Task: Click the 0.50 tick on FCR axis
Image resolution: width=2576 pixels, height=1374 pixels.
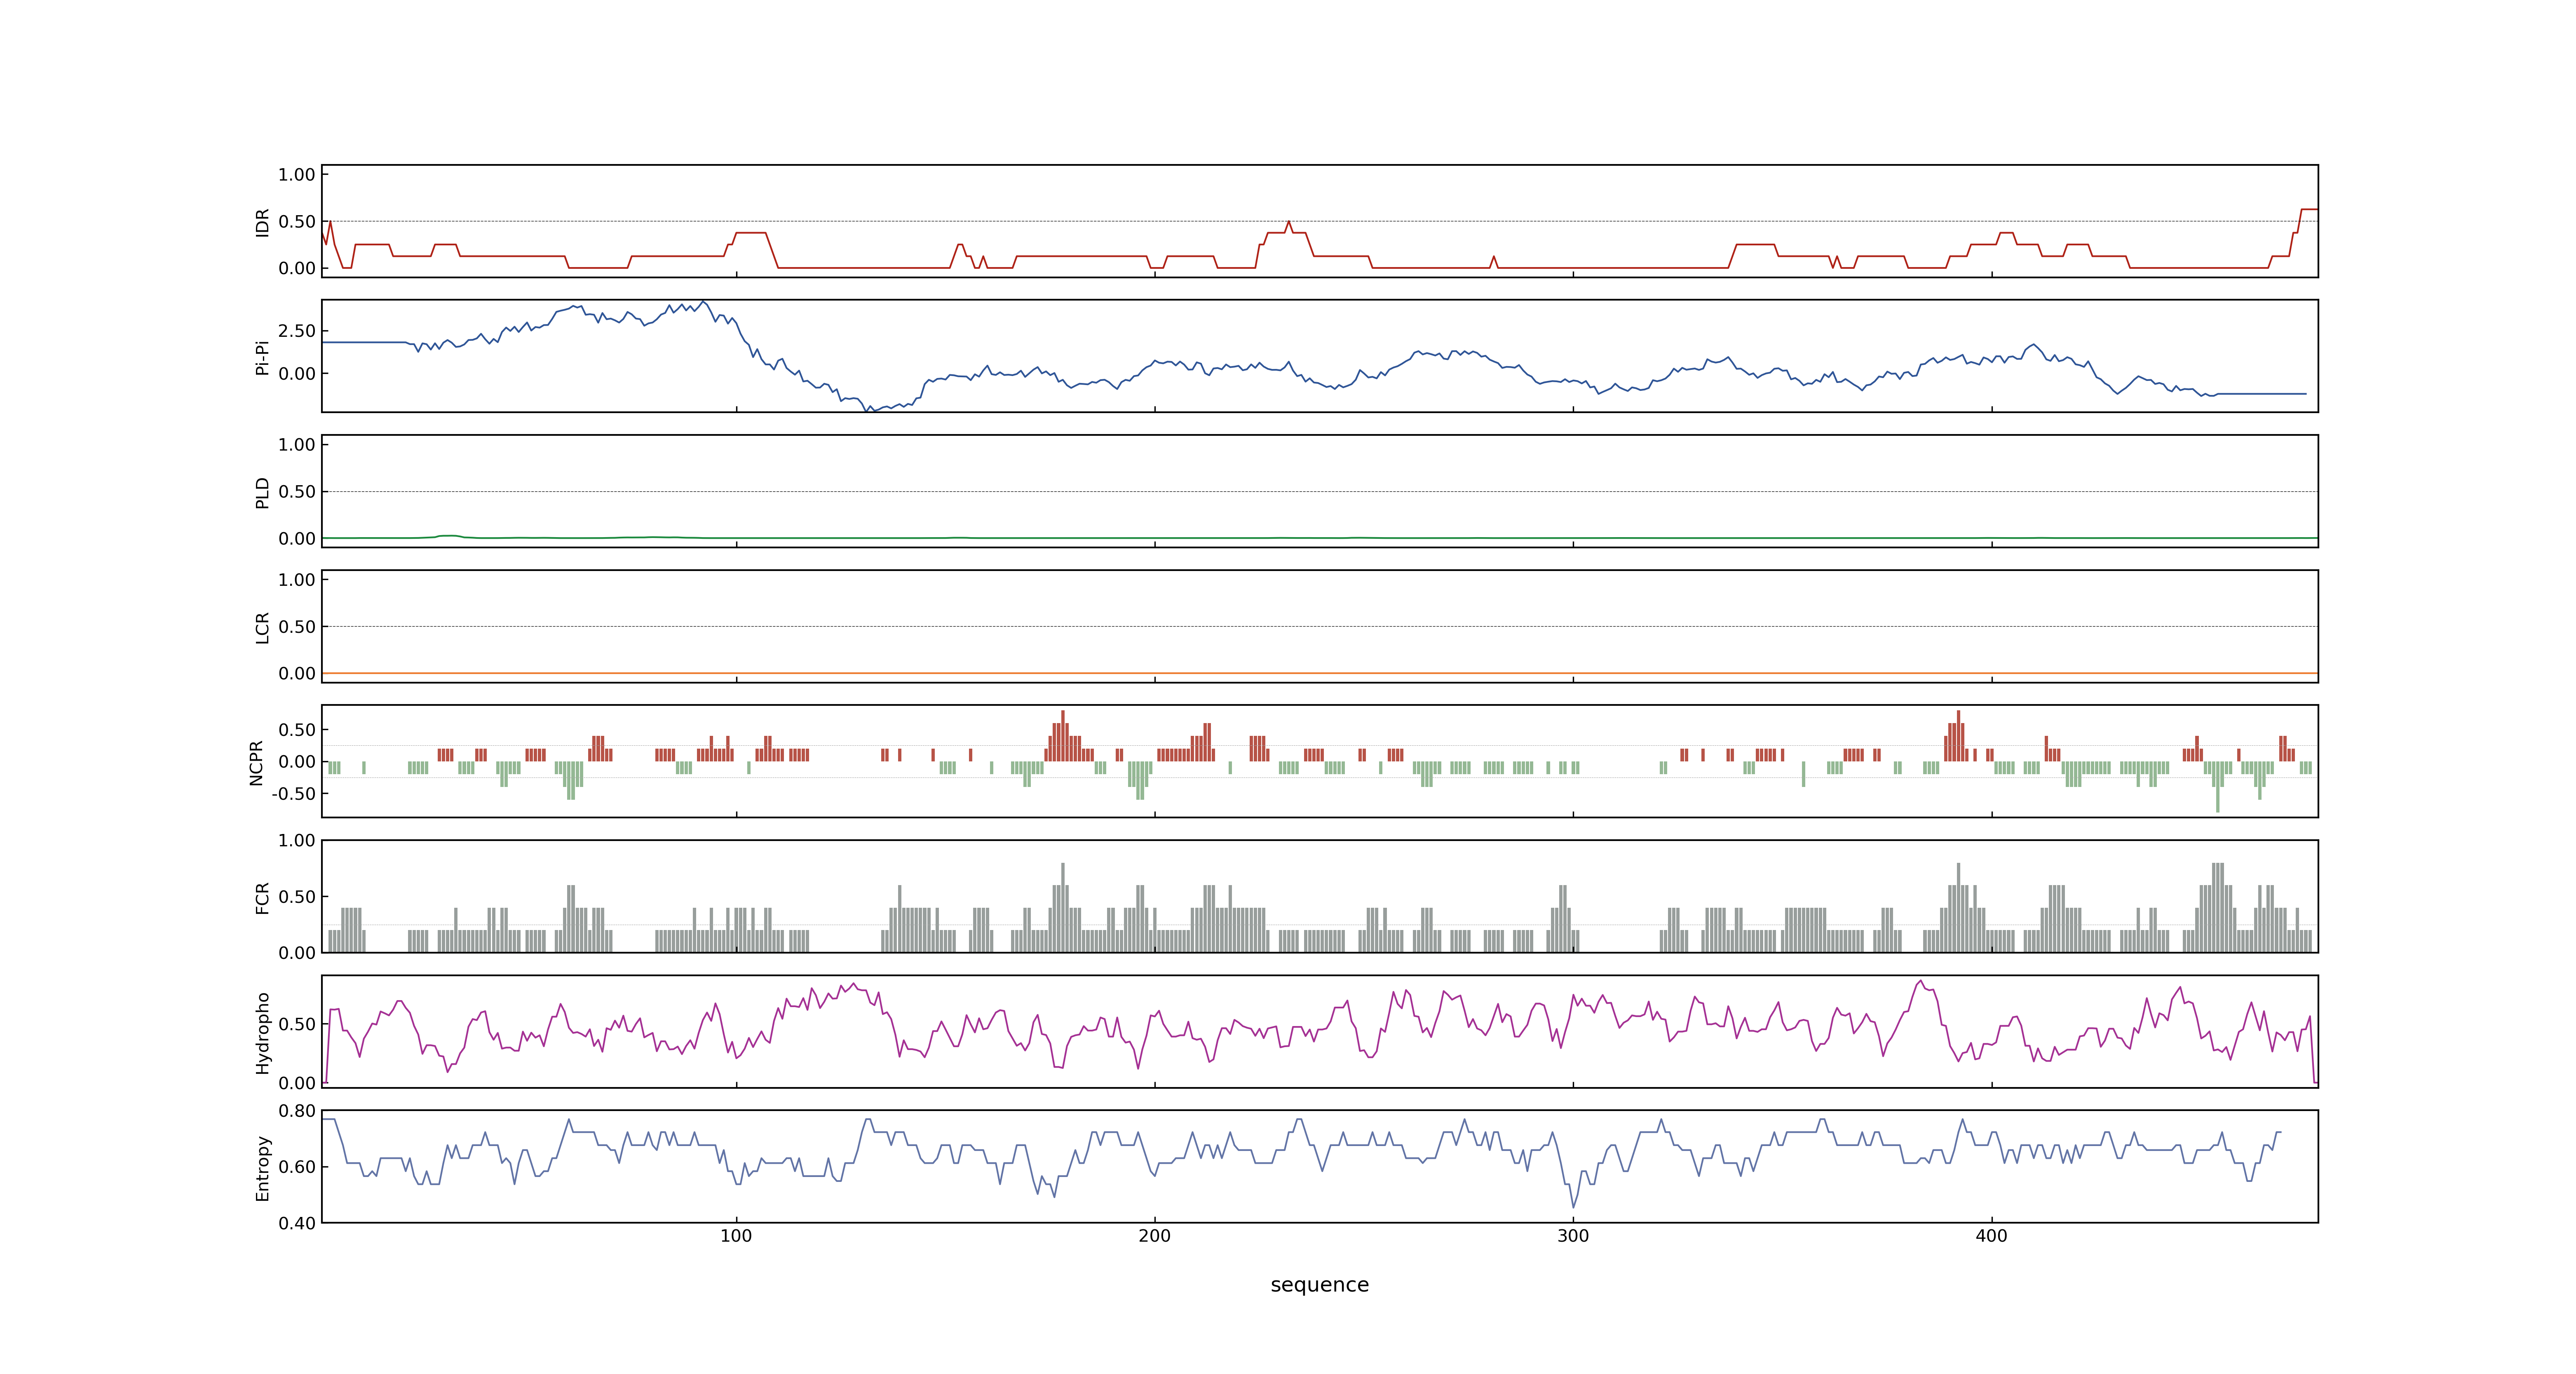Action: click(x=297, y=897)
